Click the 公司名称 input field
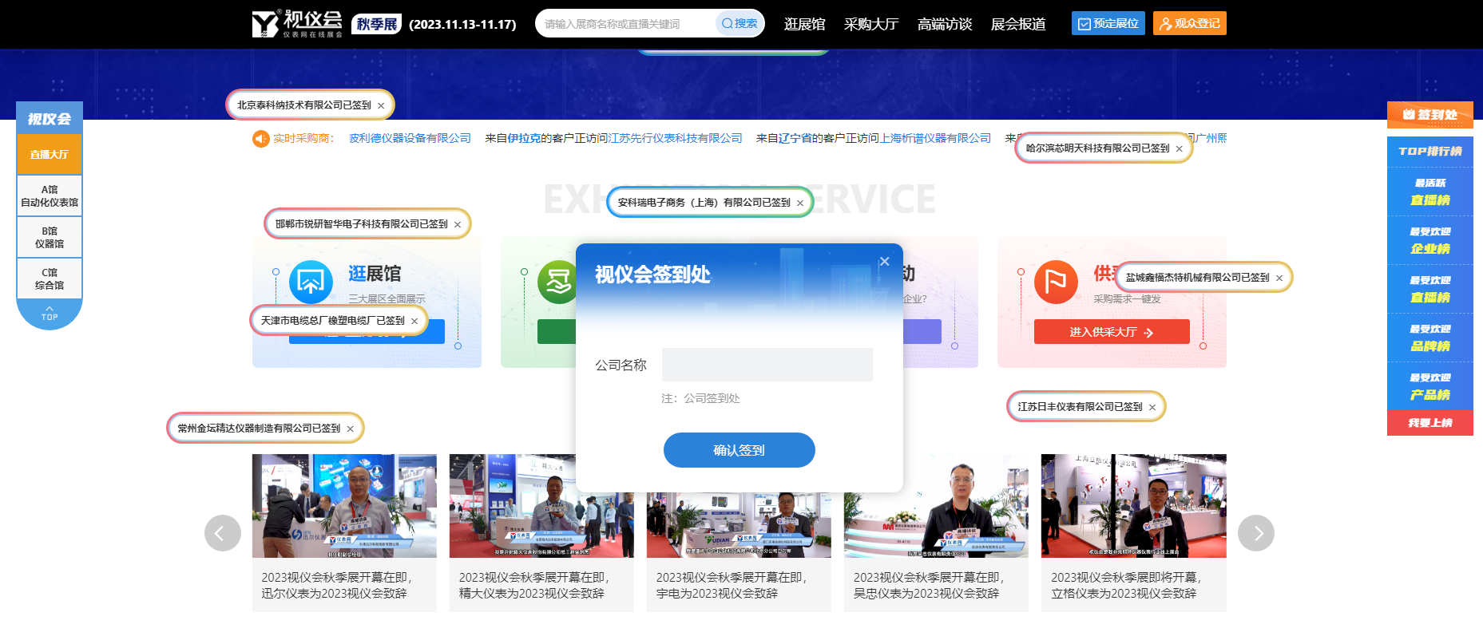The height and width of the screenshot is (640, 1483). point(767,365)
